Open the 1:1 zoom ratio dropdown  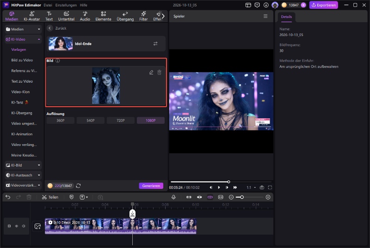pos(251,188)
